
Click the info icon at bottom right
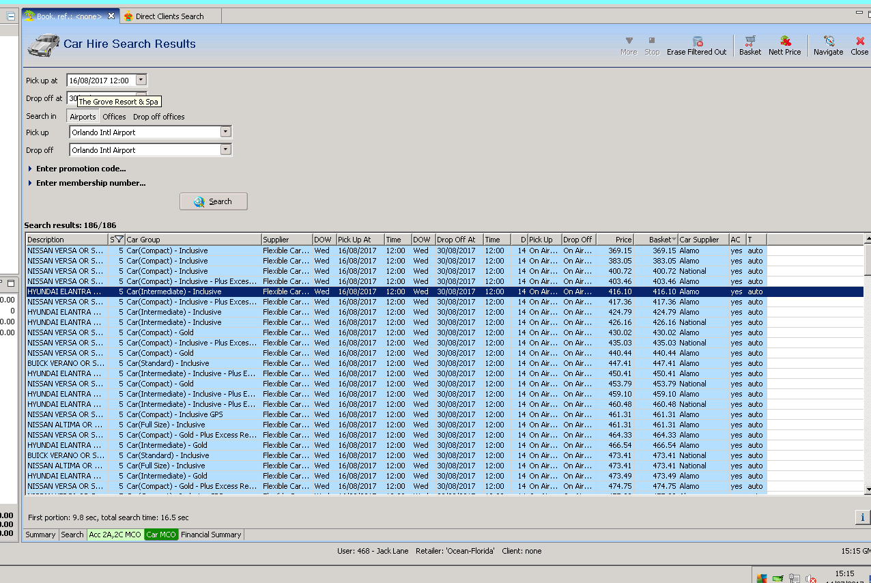point(862,517)
